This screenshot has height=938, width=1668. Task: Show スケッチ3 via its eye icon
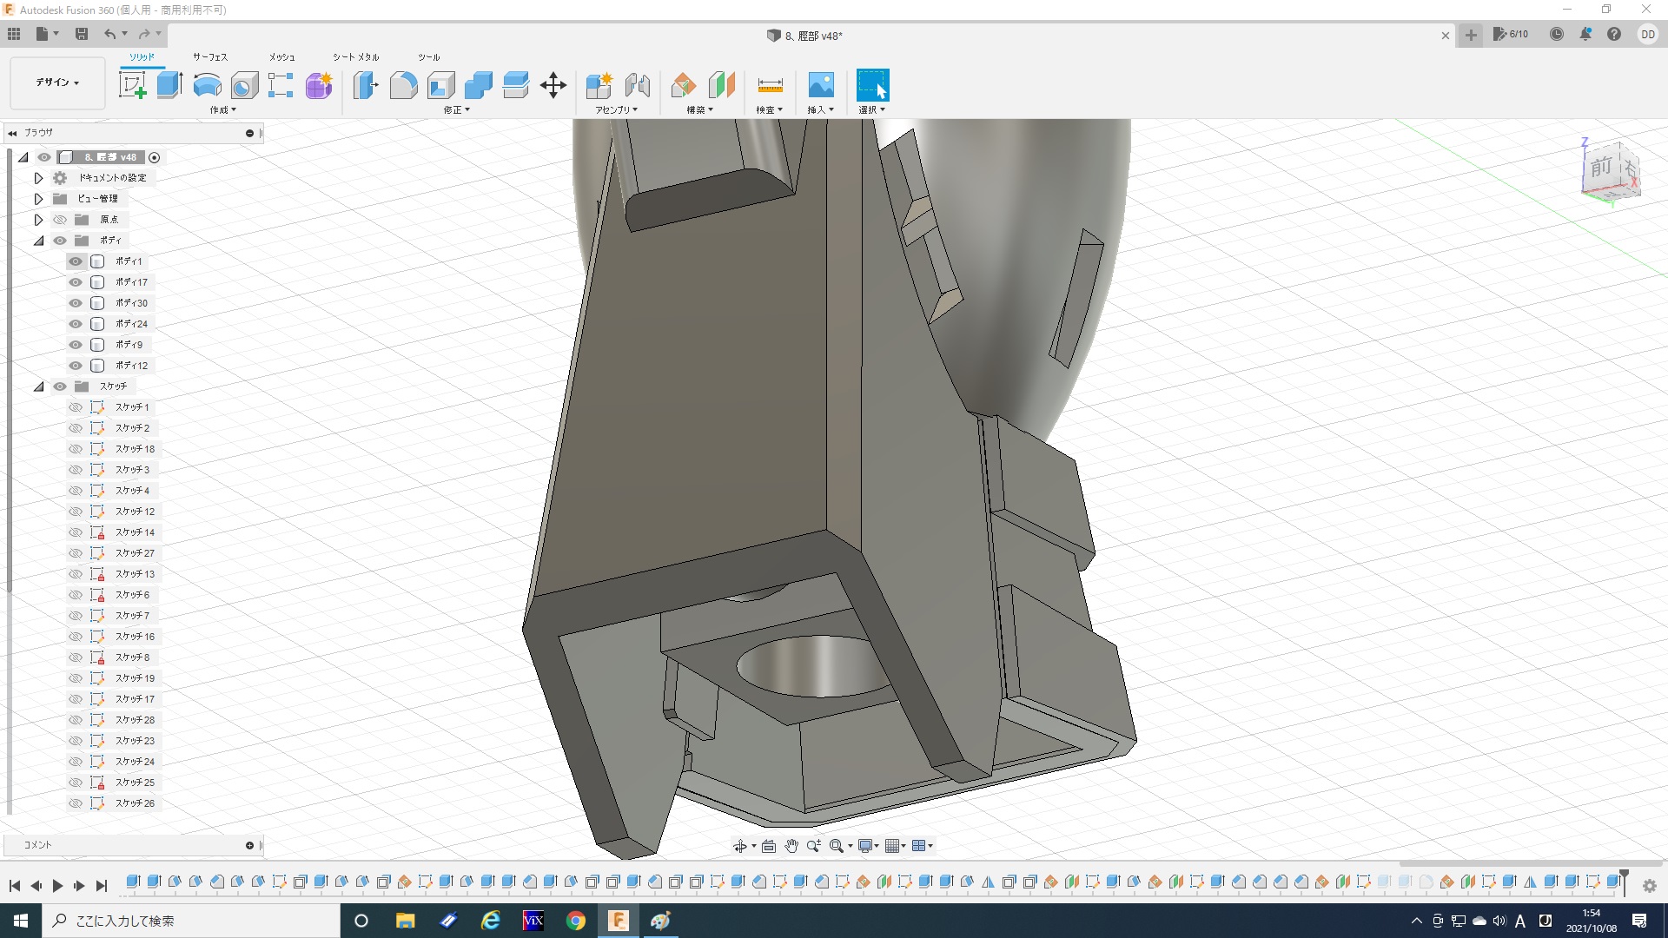76,470
